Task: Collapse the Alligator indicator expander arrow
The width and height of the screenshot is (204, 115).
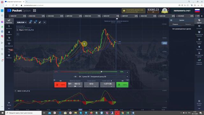Action: coord(17,30)
